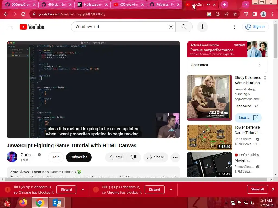Discard the 000 (1).zip download
Image resolution: width=278 pixels, height=208 pixels.
[x=154, y=190]
